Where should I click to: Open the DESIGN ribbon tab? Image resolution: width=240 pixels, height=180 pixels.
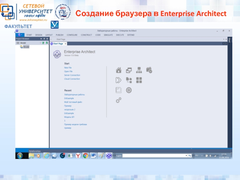point(39,35)
